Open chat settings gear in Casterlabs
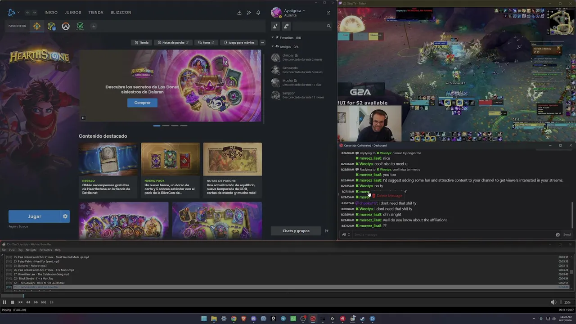This screenshot has height=324, width=576. [x=558, y=234]
